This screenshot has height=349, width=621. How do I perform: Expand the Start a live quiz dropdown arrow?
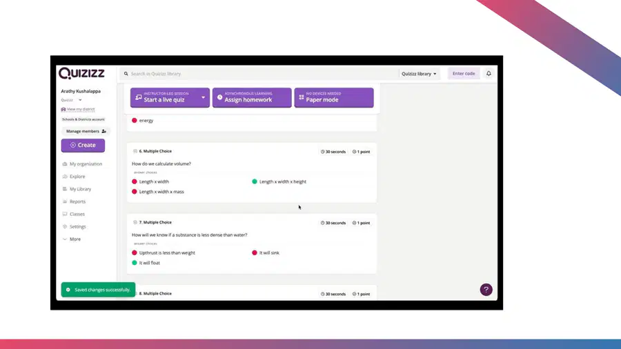tap(203, 97)
